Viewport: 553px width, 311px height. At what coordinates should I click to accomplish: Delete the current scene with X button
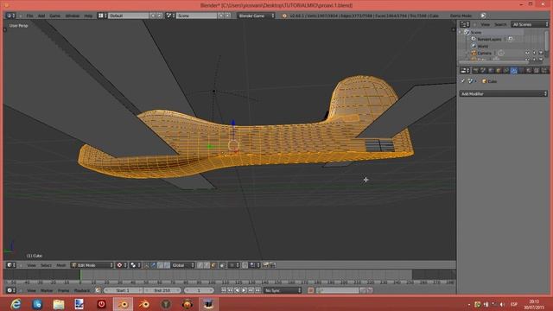click(x=228, y=16)
